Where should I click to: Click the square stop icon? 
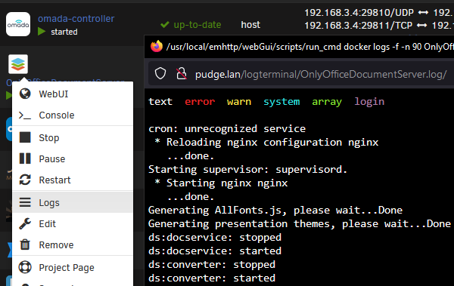[x=25, y=137]
